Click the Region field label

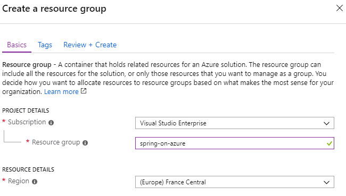(x=19, y=181)
